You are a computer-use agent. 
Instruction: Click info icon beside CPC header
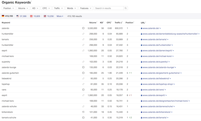(112, 22)
